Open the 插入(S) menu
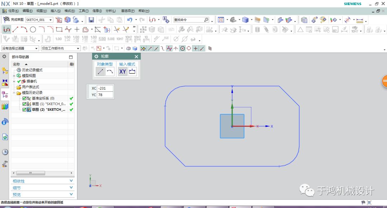The width and height of the screenshot is (387, 208). [56, 11]
